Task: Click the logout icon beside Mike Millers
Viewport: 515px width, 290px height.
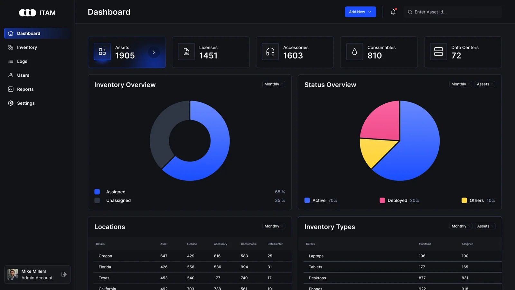Action: point(64,274)
